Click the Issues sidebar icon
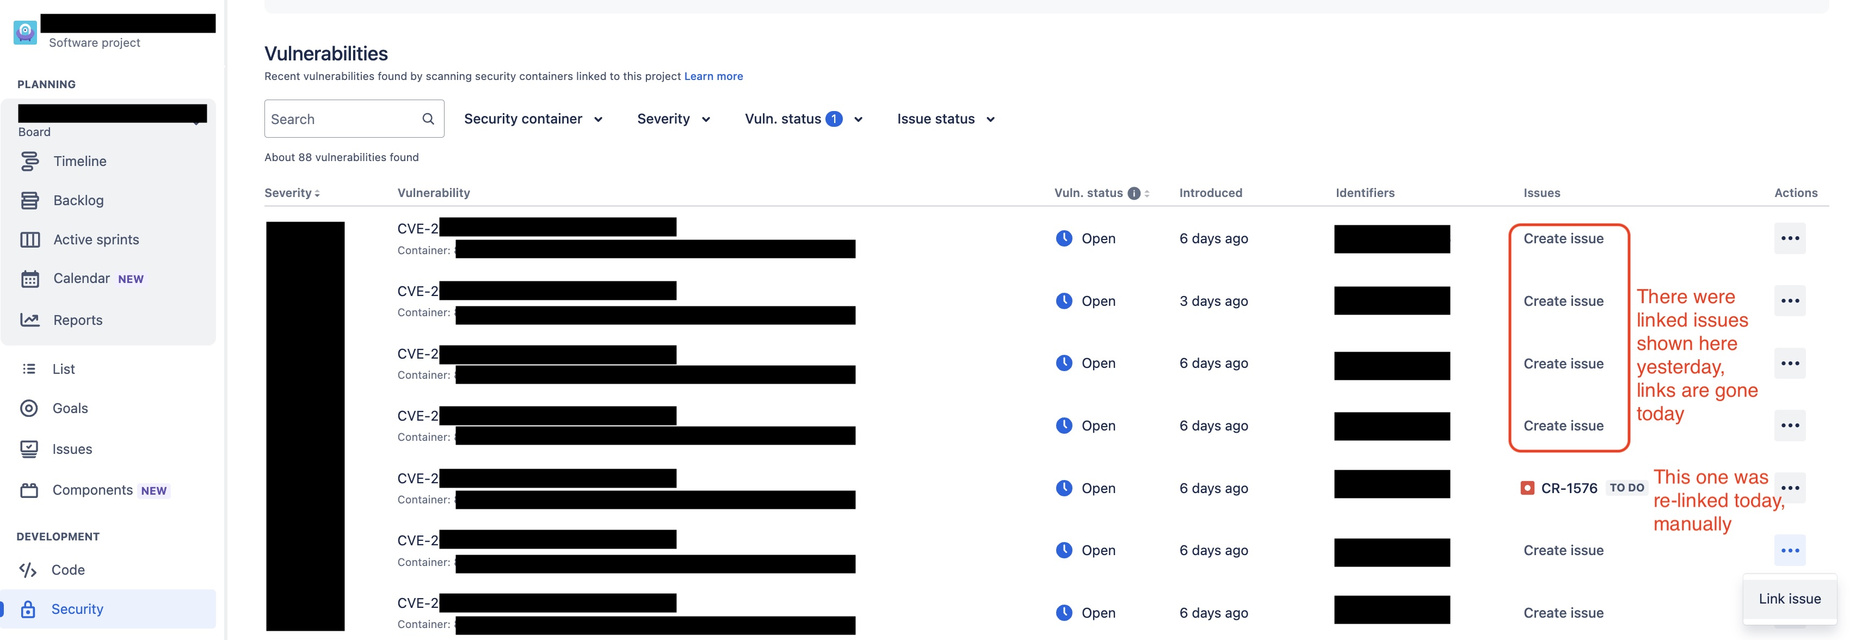This screenshot has height=640, width=1850. [x=29, y=449]
